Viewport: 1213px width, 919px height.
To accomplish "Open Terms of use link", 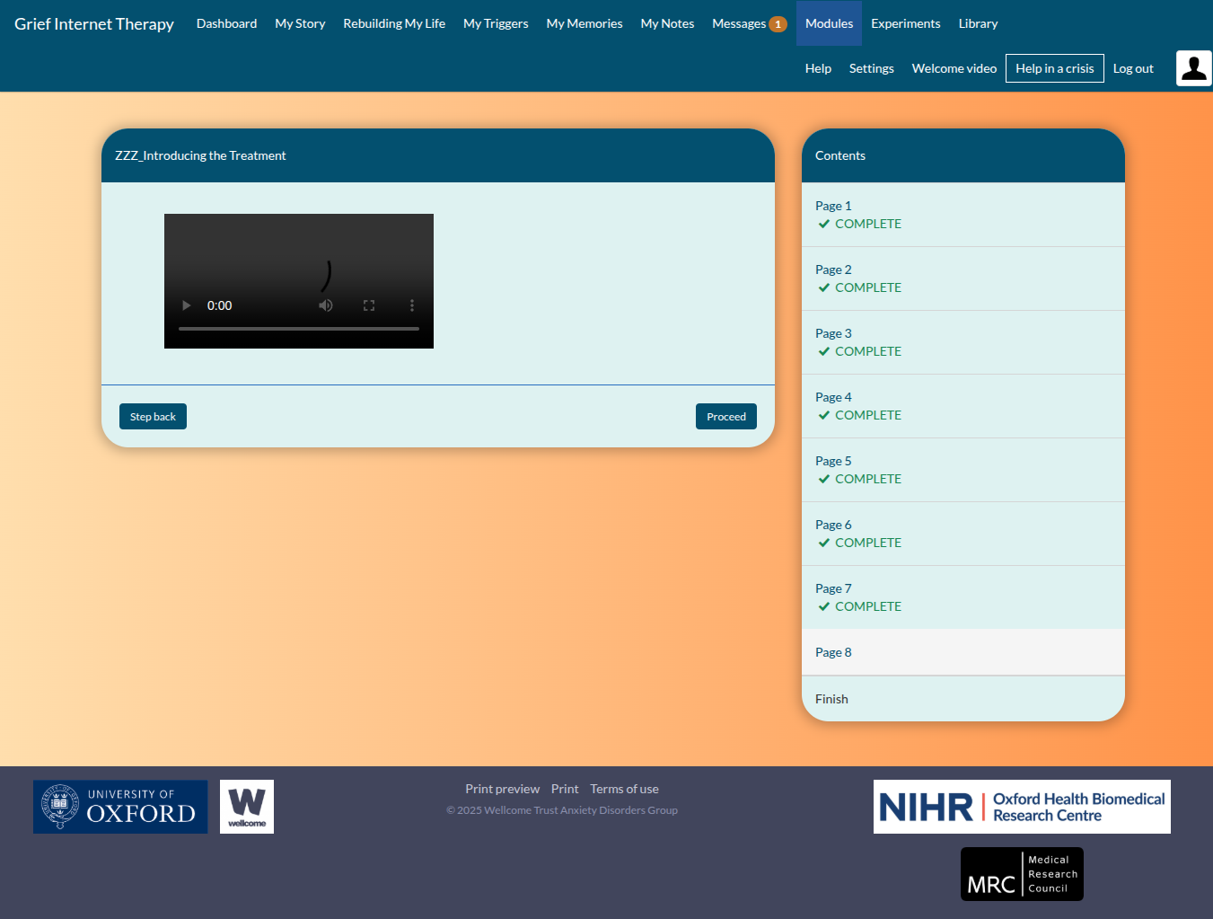I will tap(624, 789).
